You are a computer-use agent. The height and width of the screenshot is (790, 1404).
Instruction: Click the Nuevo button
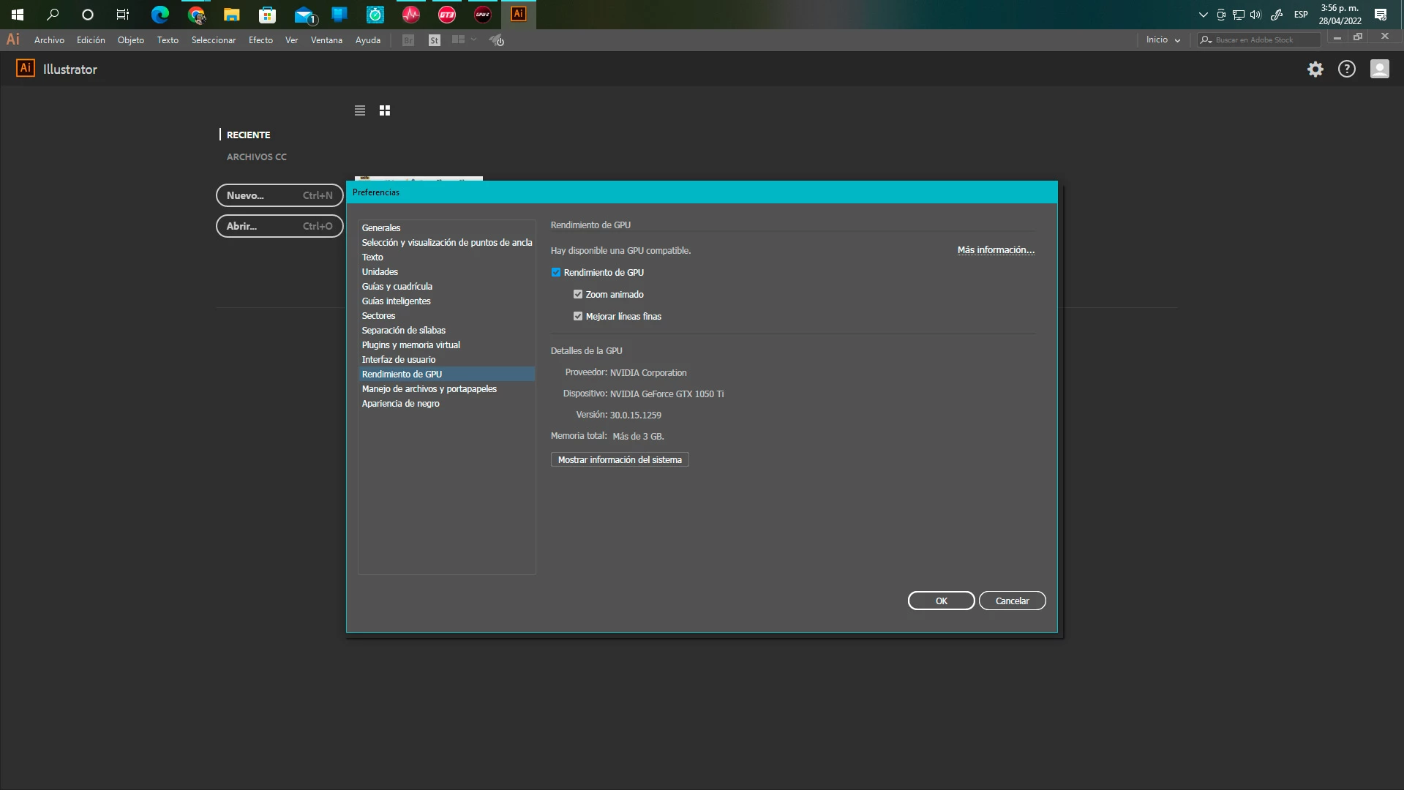[279, 195]
